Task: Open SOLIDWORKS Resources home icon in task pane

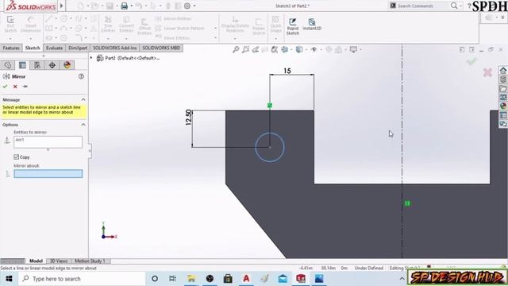Action: point(503,71)
